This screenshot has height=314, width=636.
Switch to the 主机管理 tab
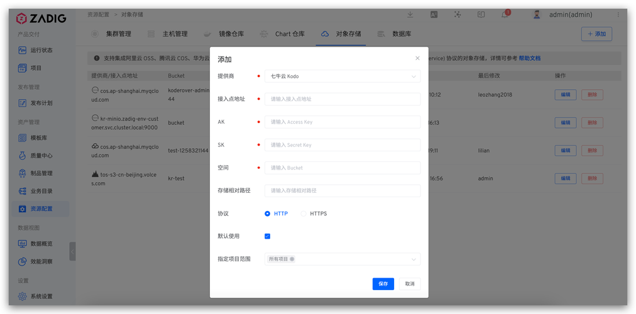coord(168,34)
